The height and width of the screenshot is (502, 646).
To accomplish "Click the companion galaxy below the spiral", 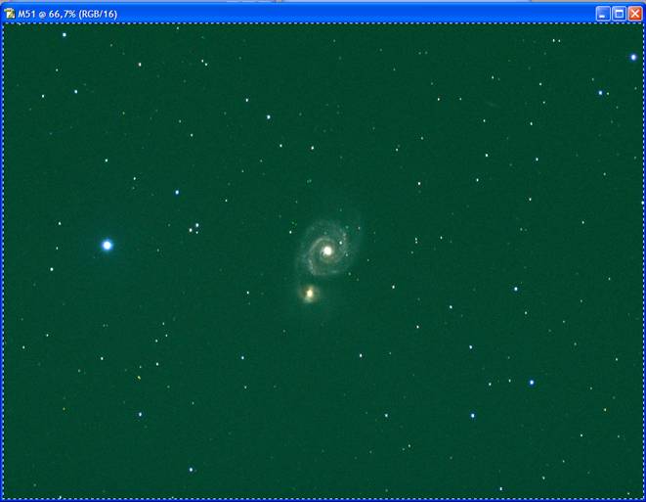I will point(310,294).
